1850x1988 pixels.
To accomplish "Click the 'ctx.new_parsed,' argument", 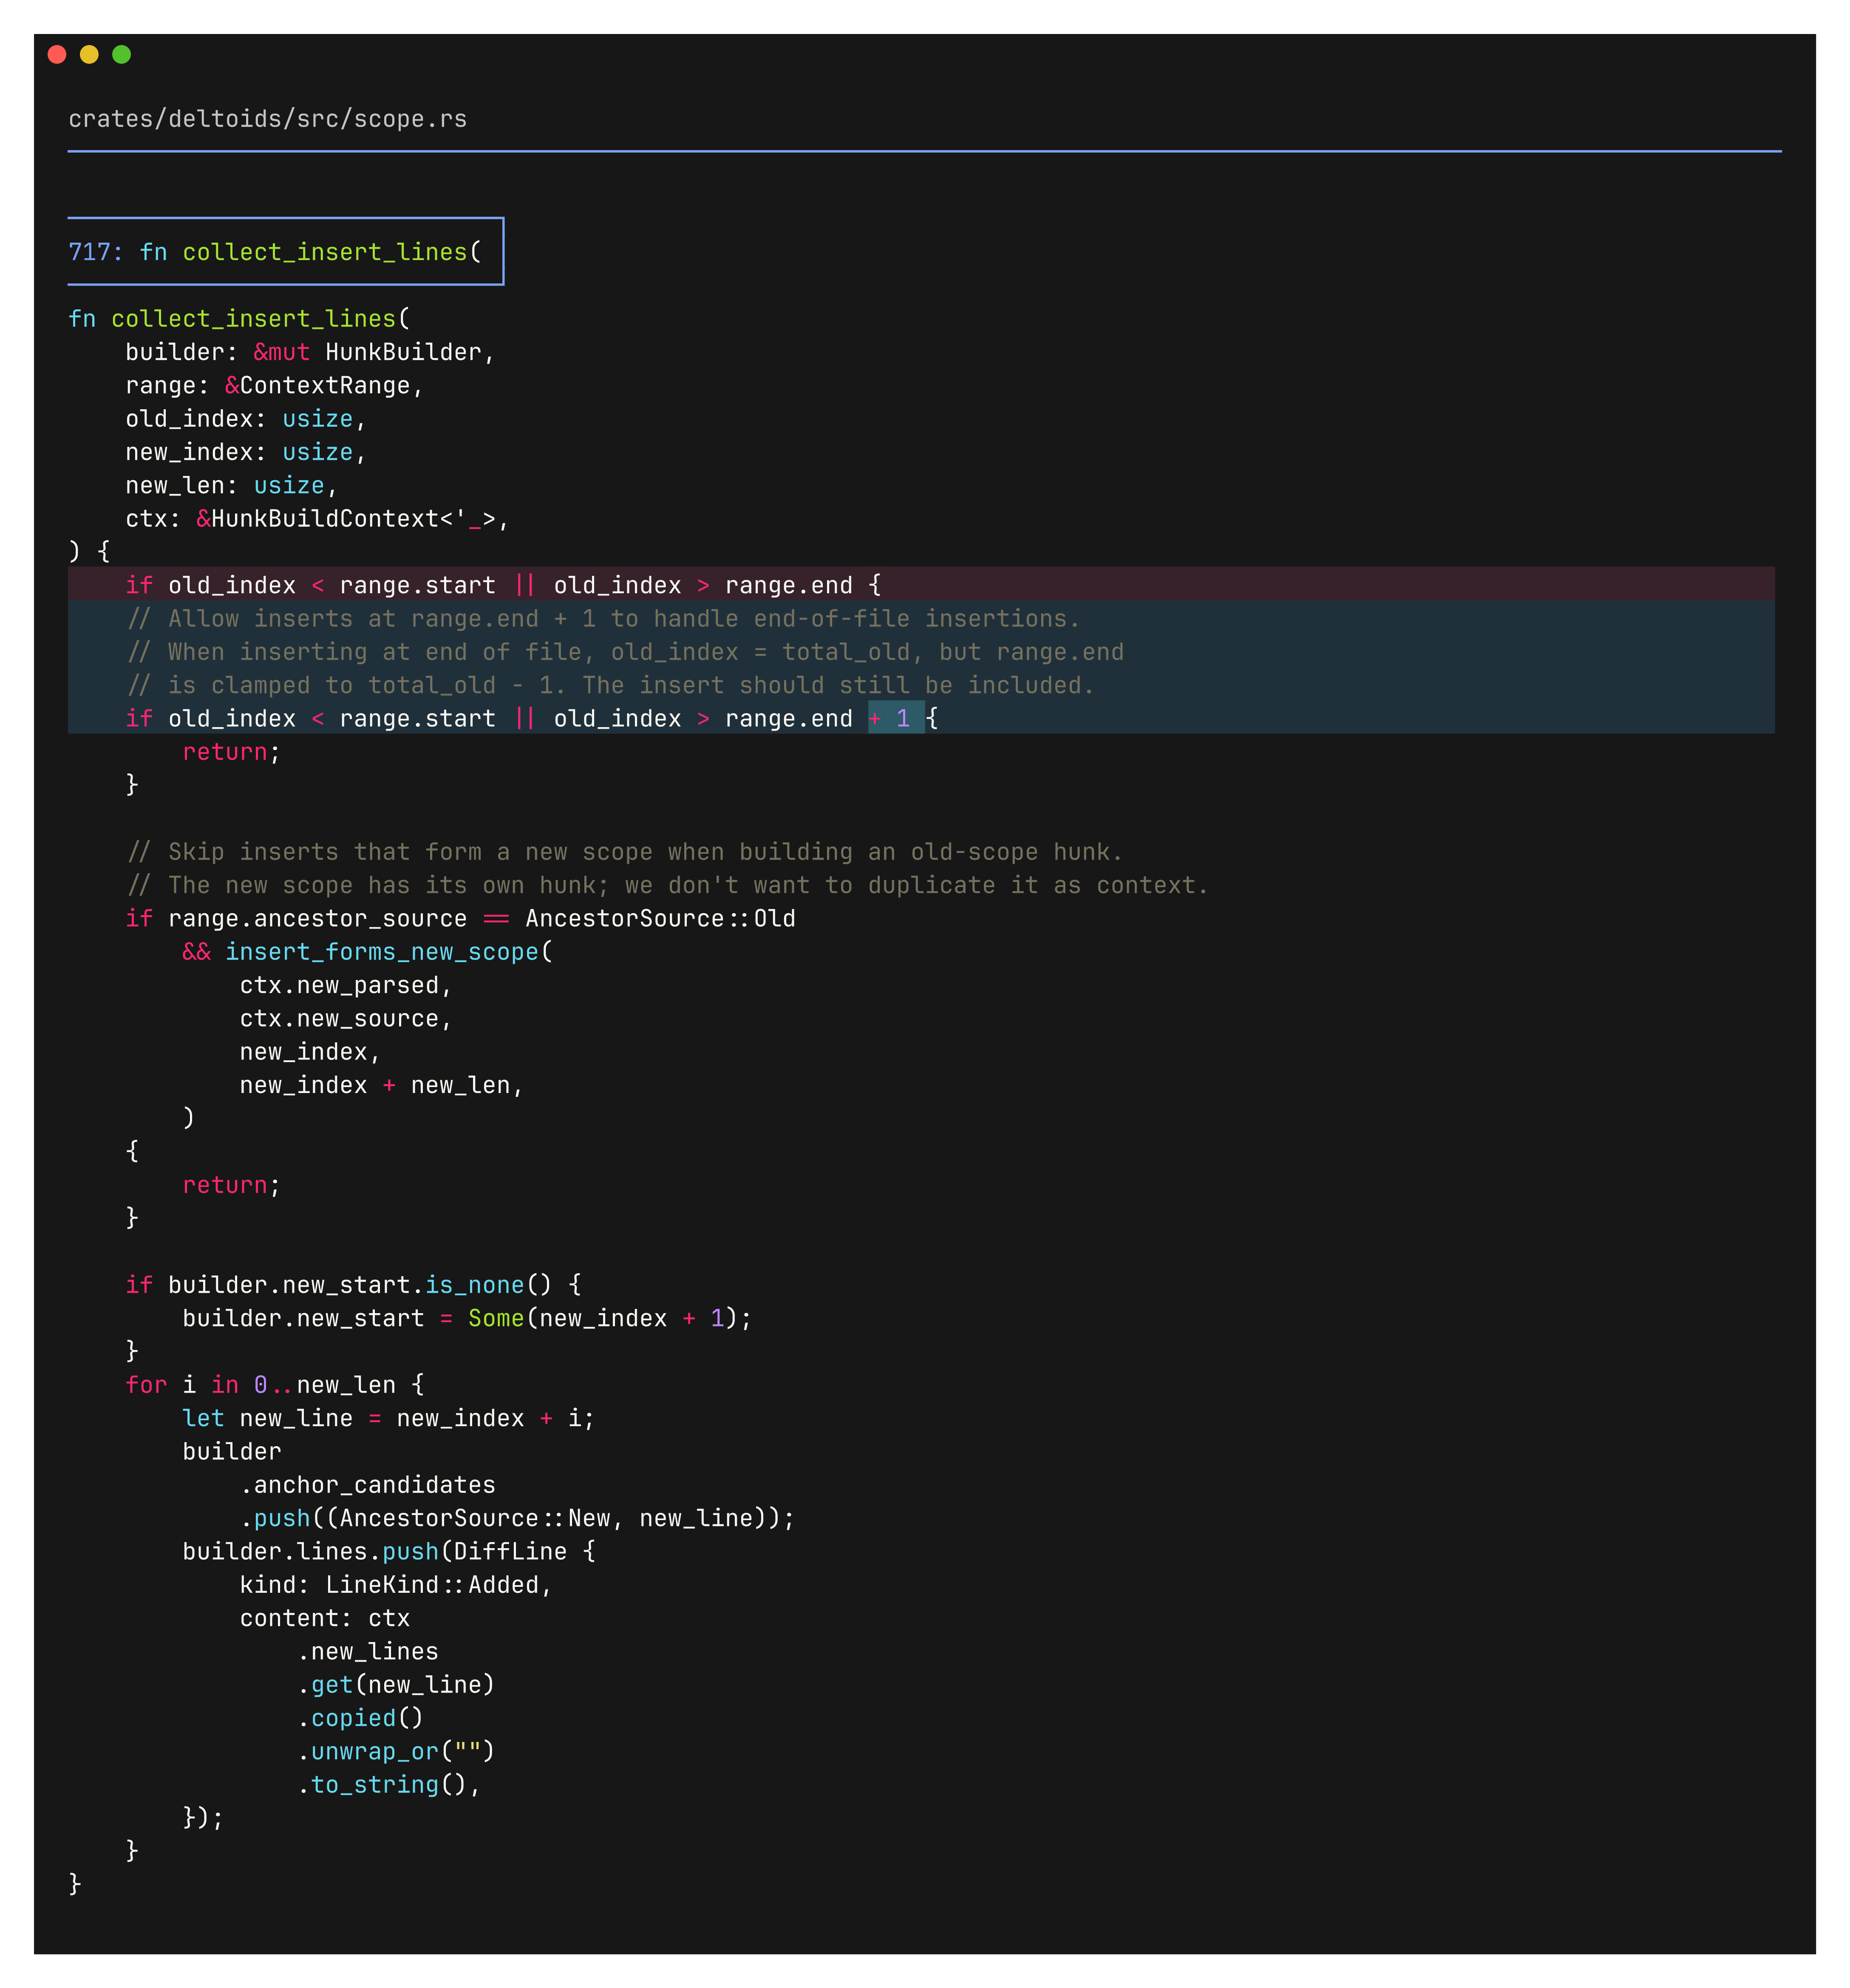I will coord(346,985).
